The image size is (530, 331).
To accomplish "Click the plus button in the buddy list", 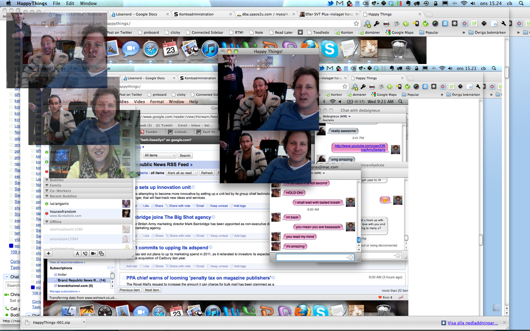I will coord(49,253).
